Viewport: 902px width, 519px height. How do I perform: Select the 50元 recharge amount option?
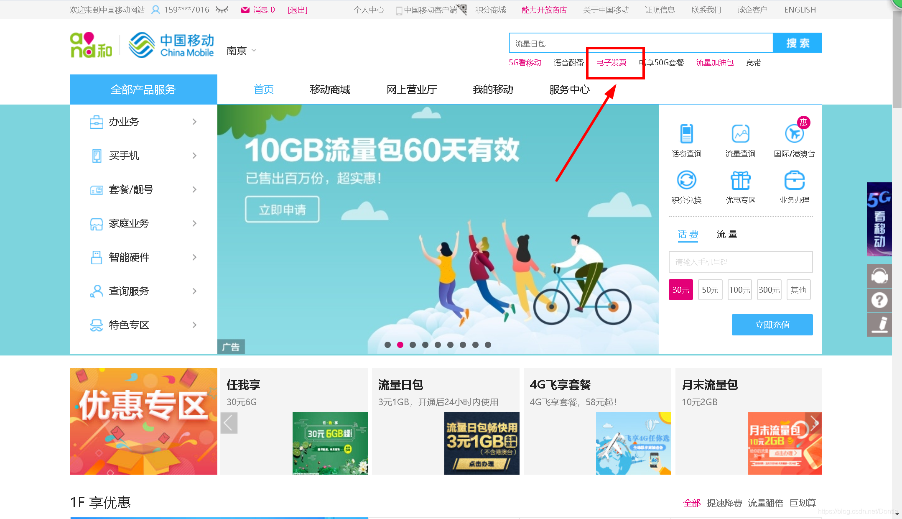710,290
